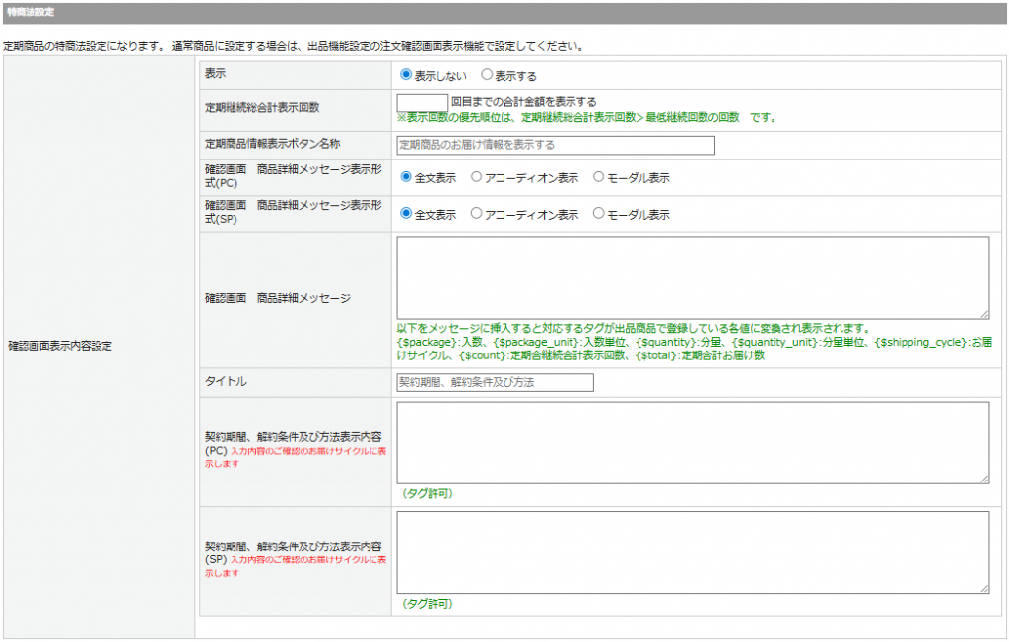This screenshot has width=1009, height=642.
Task: Choose モーダル表示 for the PC message format
Action: tap(598, 177)
